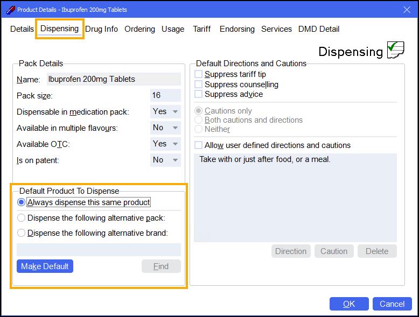419x317 pixels.
Task: Enable Suppress tariff tip checkbox
Action: 199,74
